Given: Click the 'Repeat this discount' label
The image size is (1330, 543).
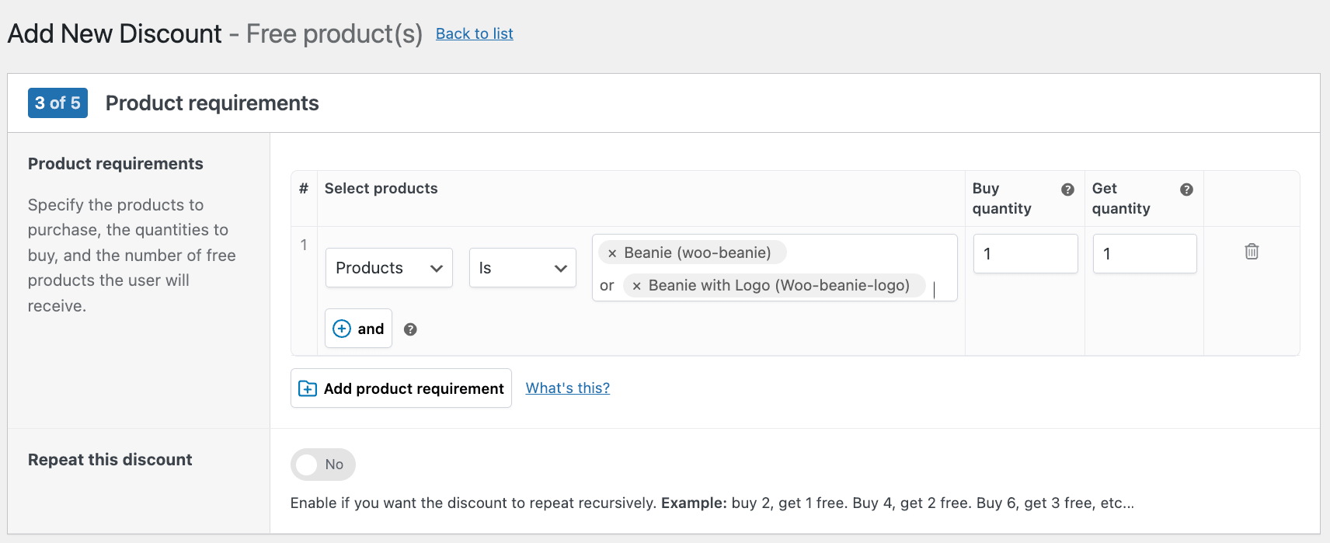Looking at the screenshot, I should click(x=110, y=459).
